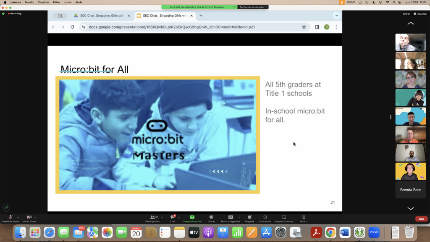Open the Zoom Chat panel
Viewport: 430px width, 242px height.
(x=172, y=218)
